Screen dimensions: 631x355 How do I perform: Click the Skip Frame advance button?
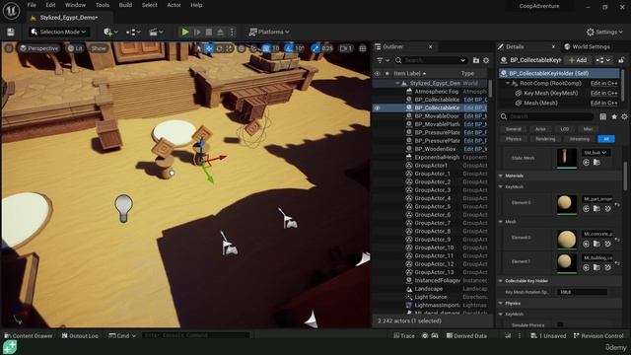click(197, 32)
